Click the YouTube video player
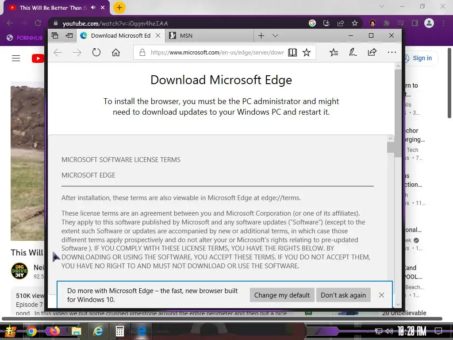The height and width of the screenshot is (340, 453). [x=27, y=161]
